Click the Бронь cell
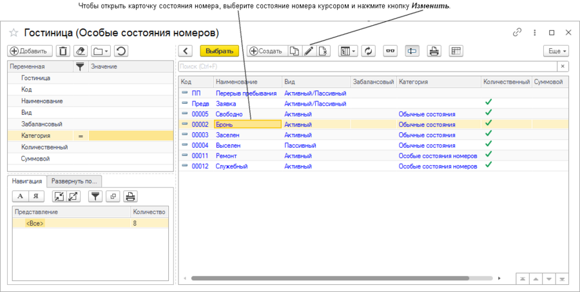 pos(248,124)
